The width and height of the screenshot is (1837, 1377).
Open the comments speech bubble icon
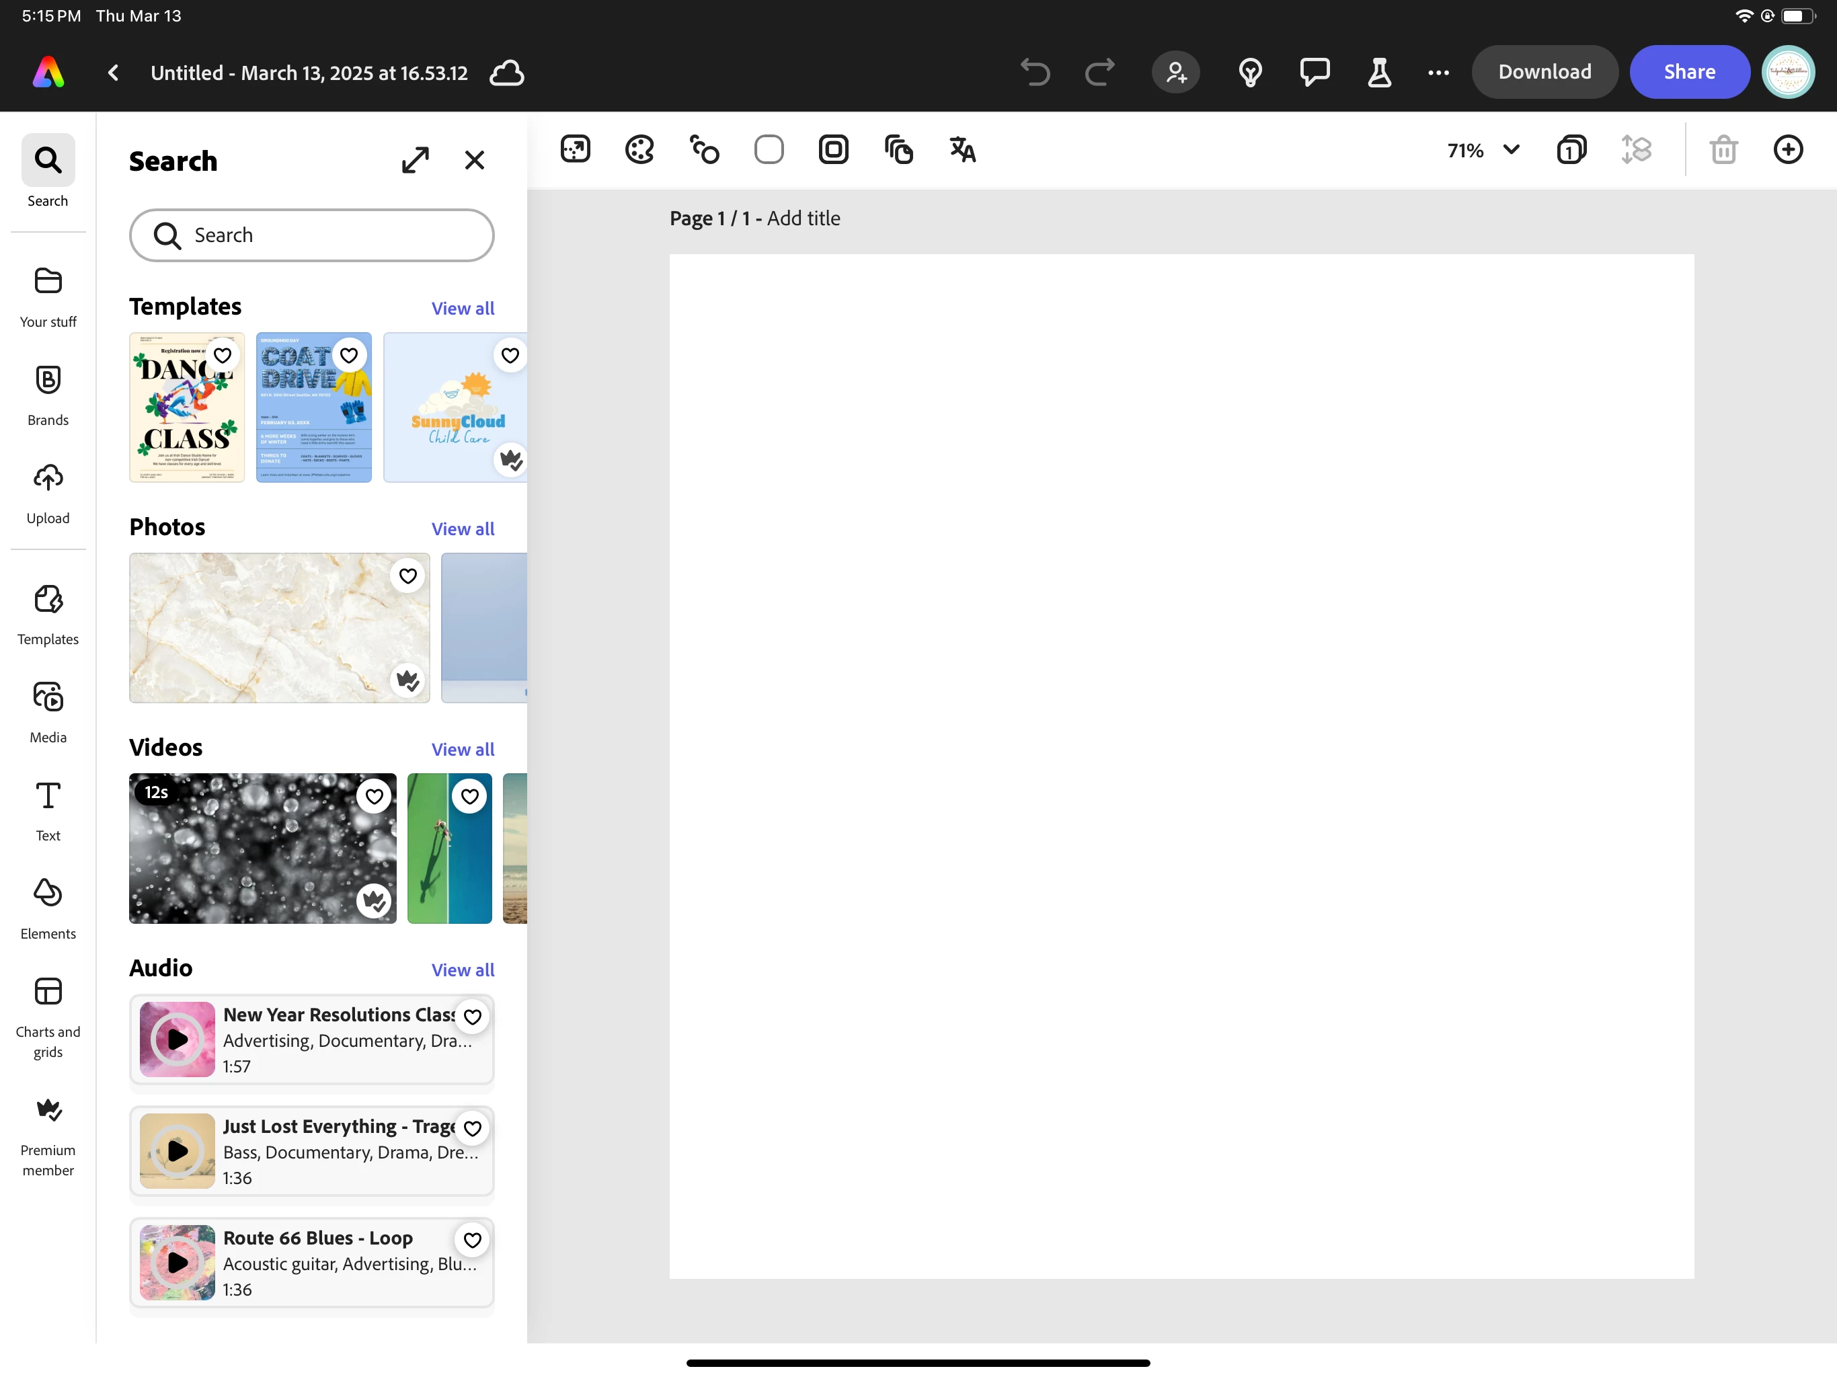(x=1314, y=72)
